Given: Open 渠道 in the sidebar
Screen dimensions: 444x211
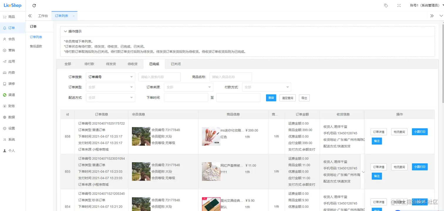Looking at the screenshot, I should [13, 95].
